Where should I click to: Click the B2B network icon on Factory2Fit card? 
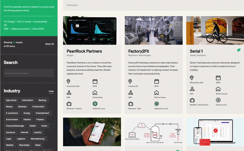(x=131, y=93)
